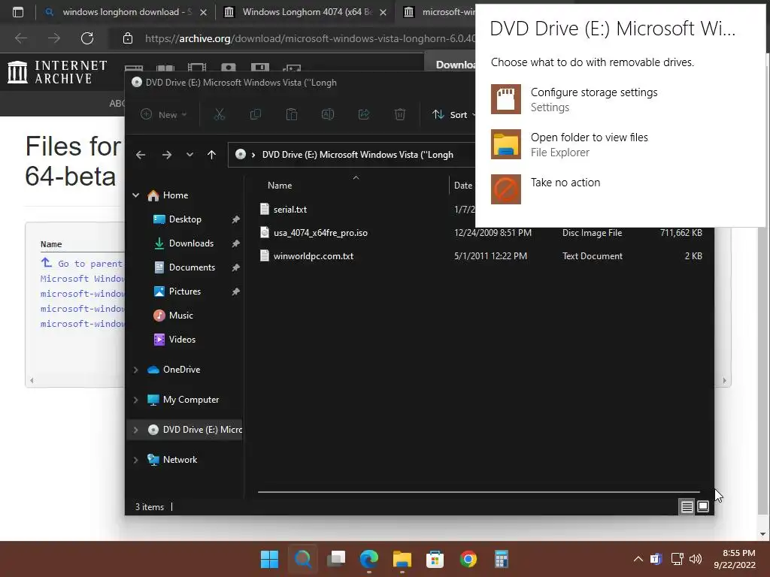Image resolution: width=770 pixels, height=577 pixels.
Task: Expand the Network tree node
Action: tap(136, 460)
